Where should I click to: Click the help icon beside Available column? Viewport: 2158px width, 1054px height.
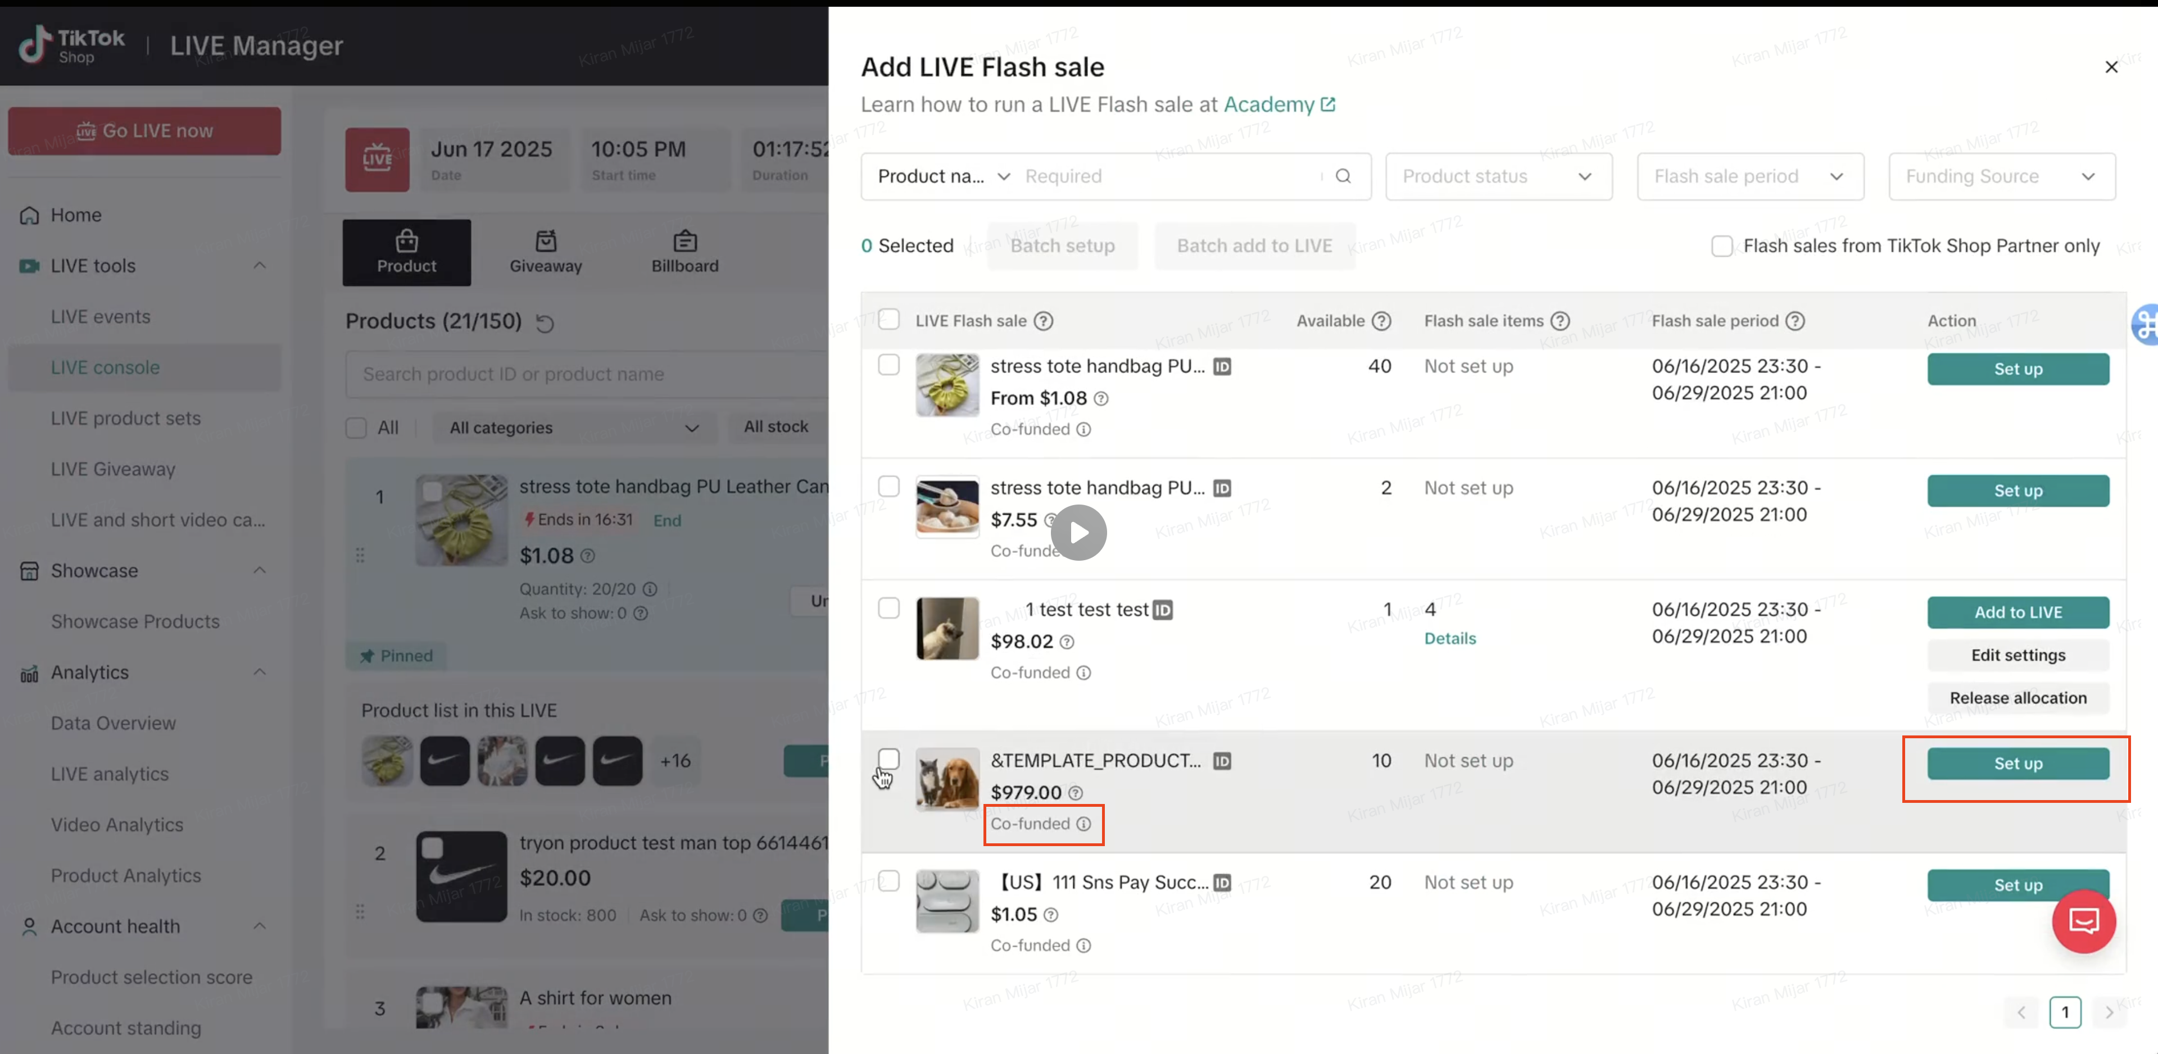[1381, 321]
